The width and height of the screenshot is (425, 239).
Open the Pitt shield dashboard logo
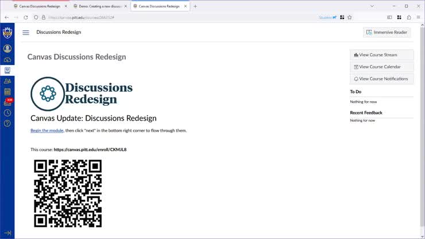click(x=7, y=33)
